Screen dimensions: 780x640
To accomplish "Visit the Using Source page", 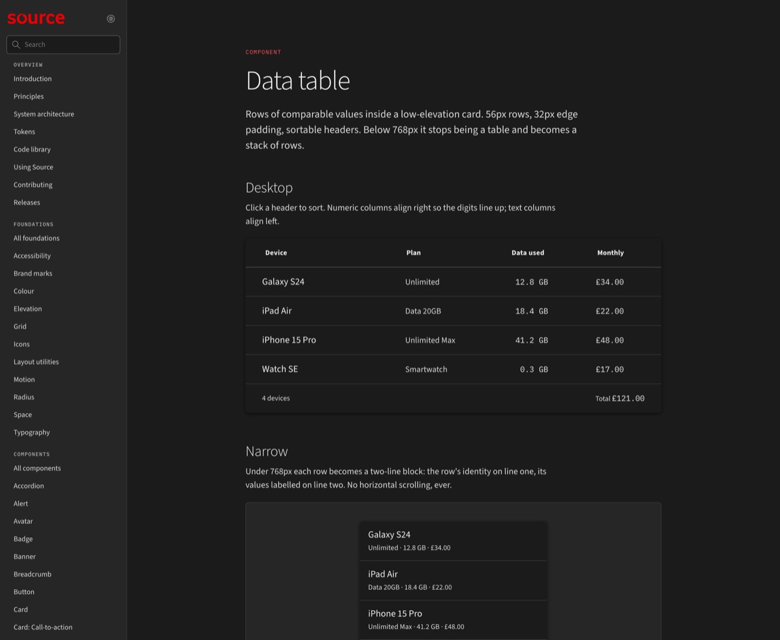I will click(33, 167).
